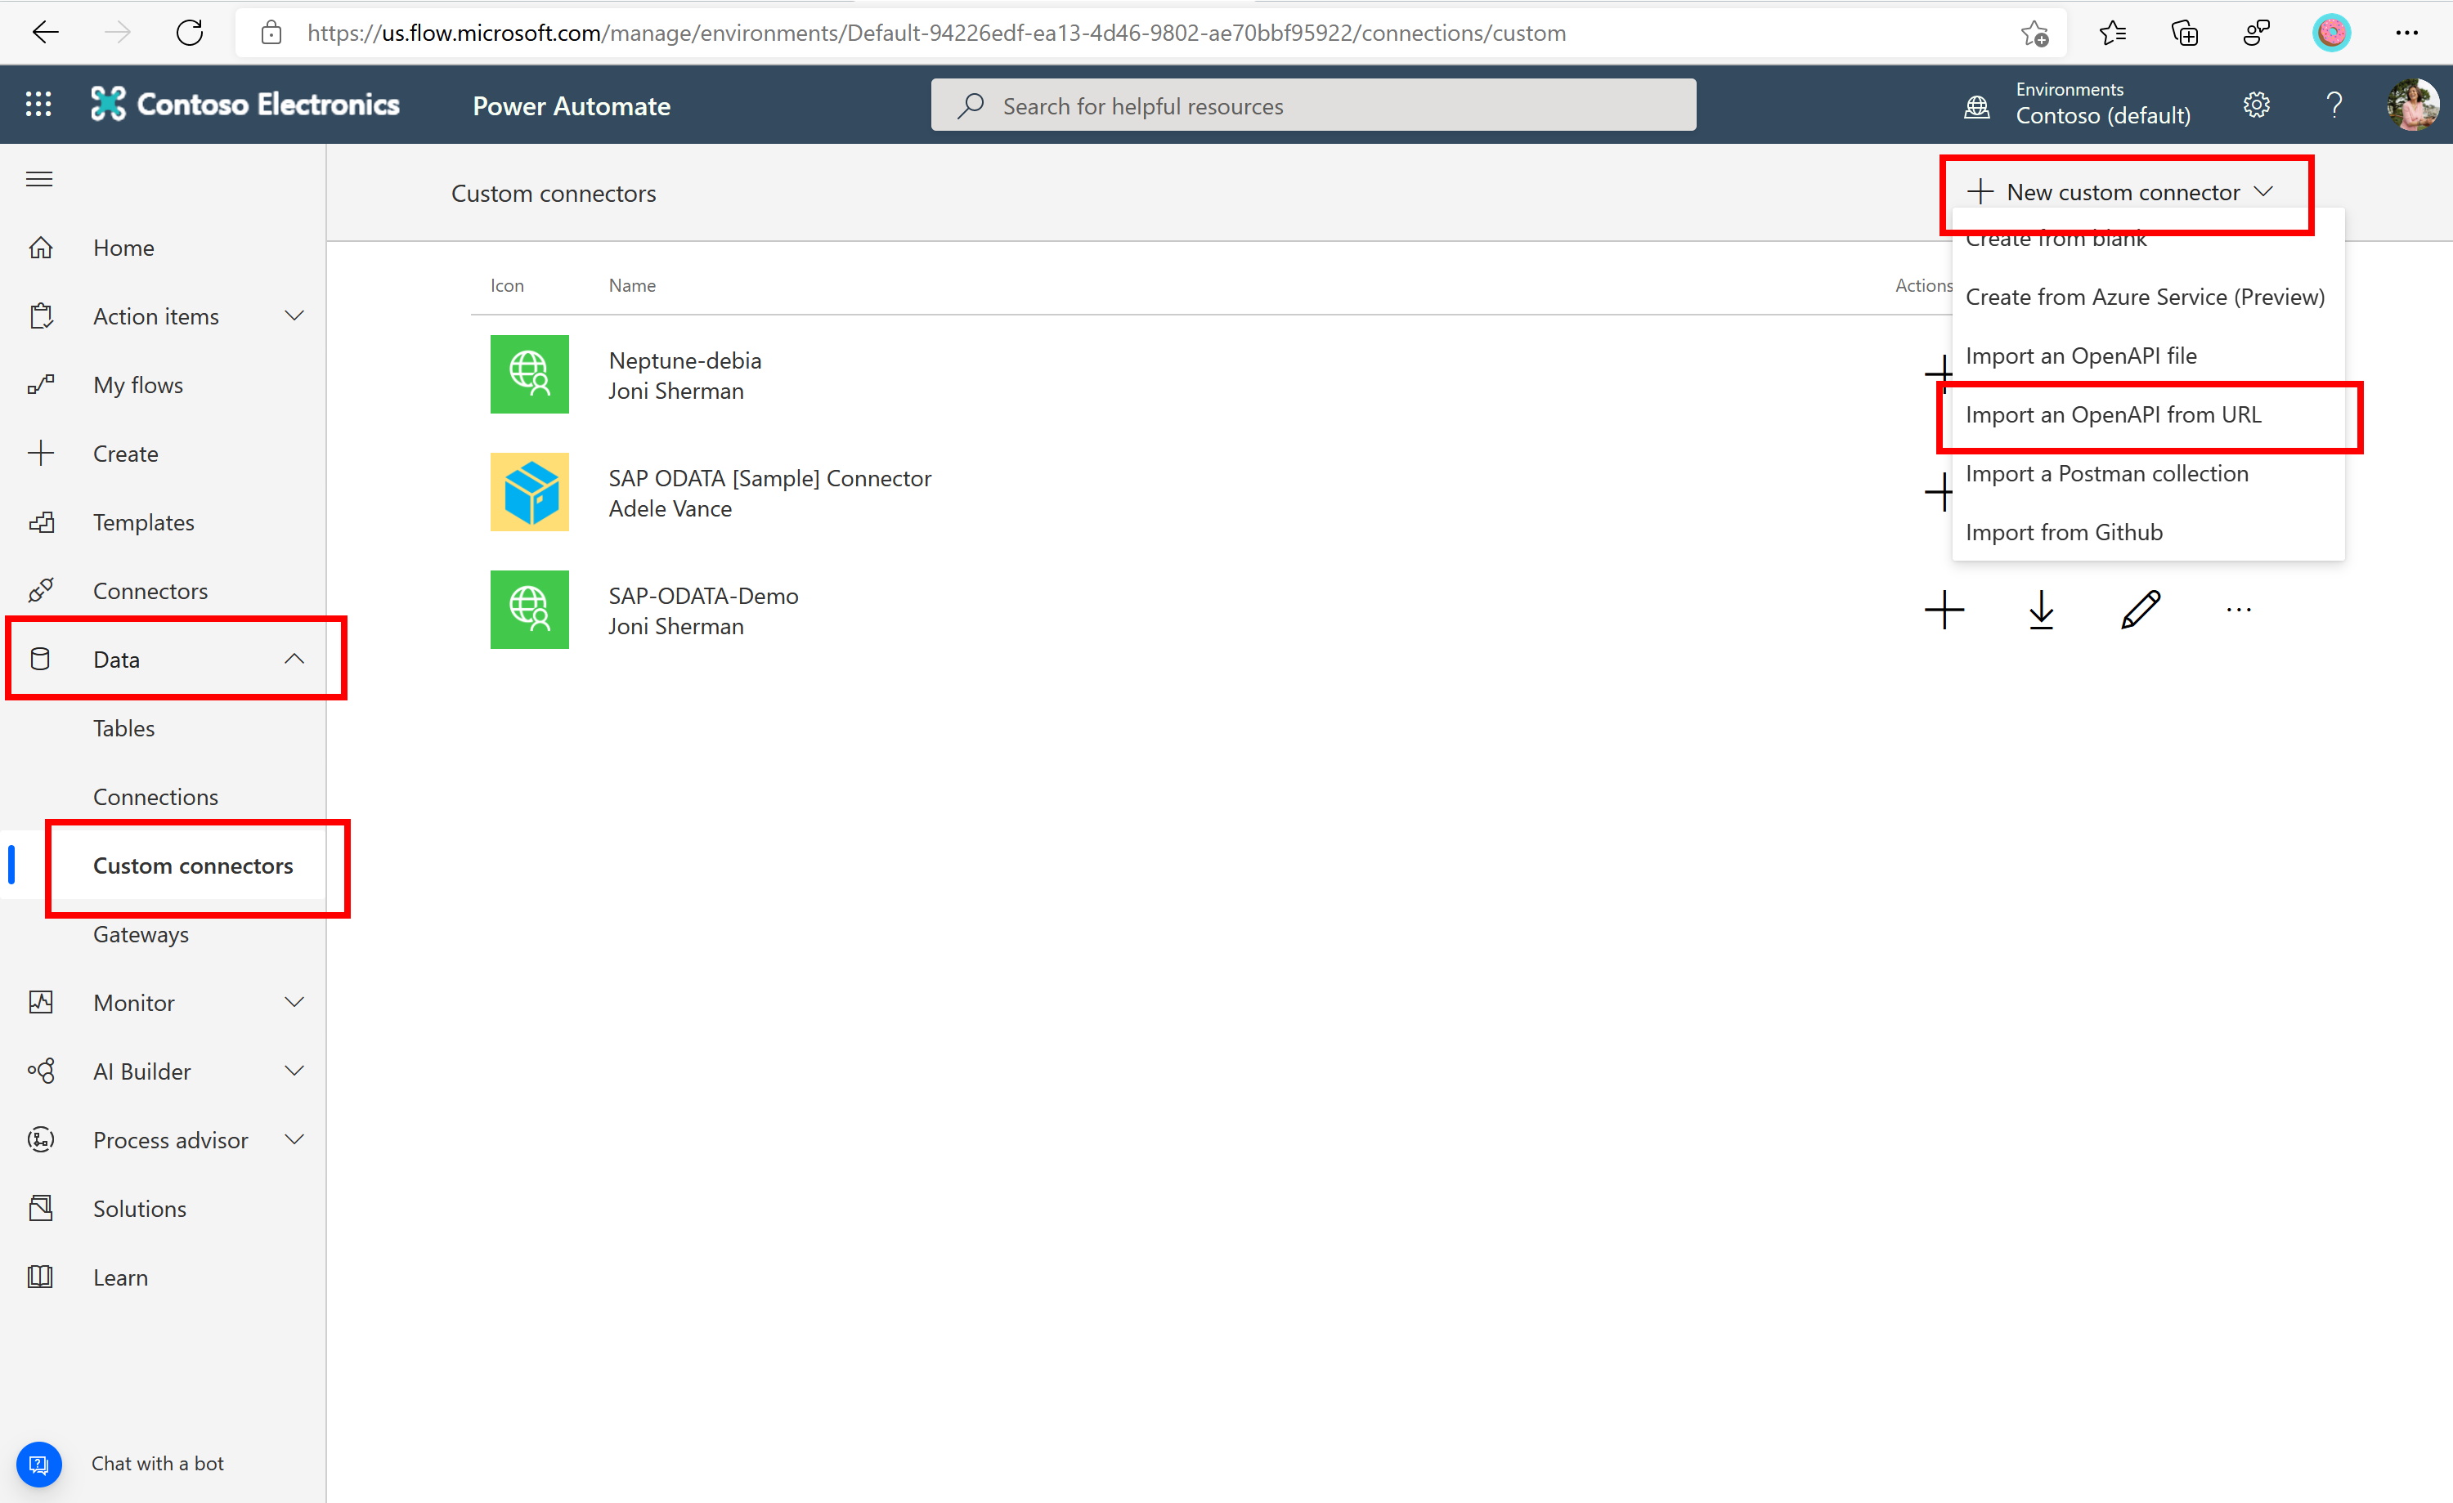Select Import an OpenAPI from URL
The image size is (2453, 1503).
click(x=2113, y=415)
